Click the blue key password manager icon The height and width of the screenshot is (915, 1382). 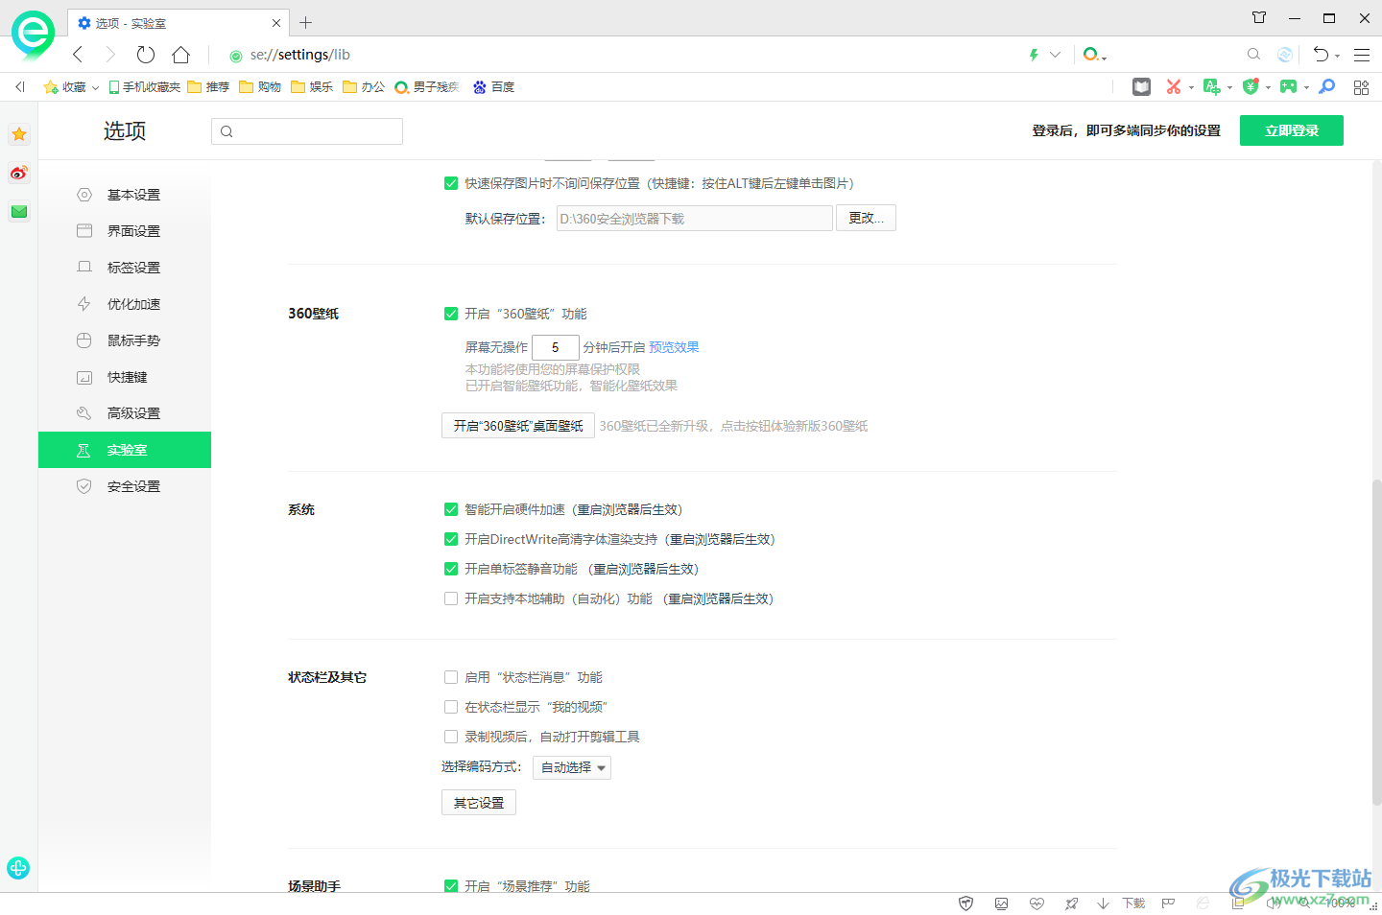1327,87
